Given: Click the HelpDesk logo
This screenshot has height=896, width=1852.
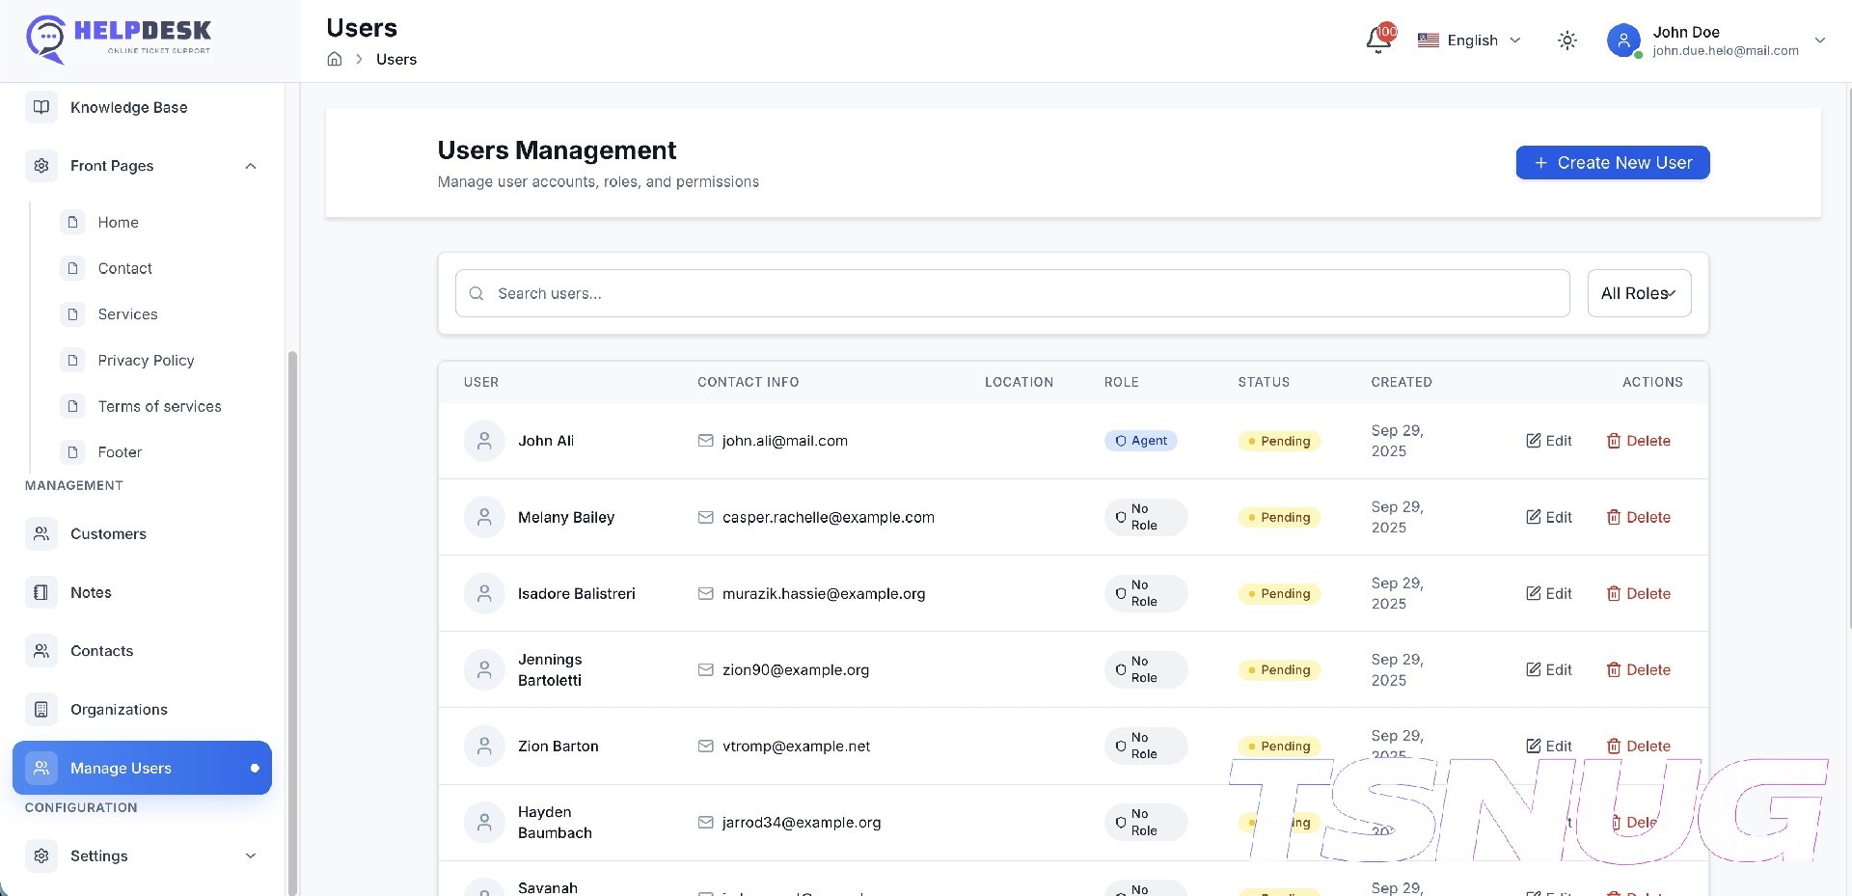Looking at the screenshot, I should (119, 39).
